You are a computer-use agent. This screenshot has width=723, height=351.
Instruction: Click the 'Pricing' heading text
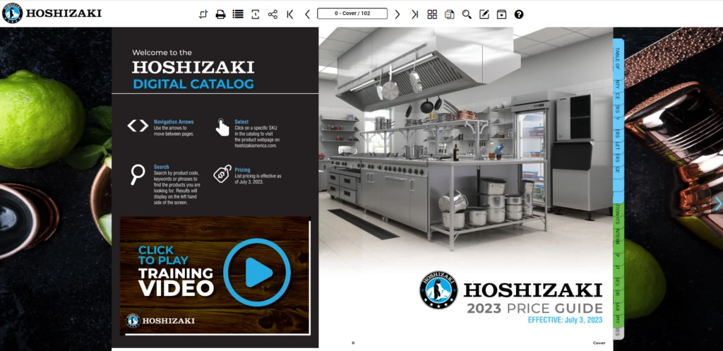pyautogui.click(x=243, y=169)
